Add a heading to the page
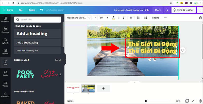 tap(37, 33)
